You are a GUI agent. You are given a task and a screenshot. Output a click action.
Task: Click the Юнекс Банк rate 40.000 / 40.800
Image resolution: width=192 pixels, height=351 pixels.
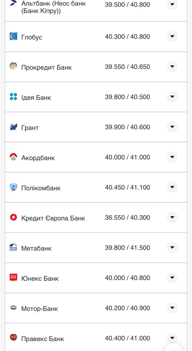(128, 278)
